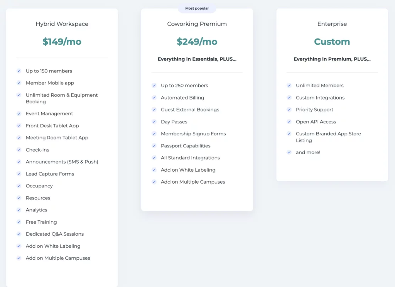Click the $249/mo price text
The height and width of the screenshot is (287, 395).
[197, 41]
